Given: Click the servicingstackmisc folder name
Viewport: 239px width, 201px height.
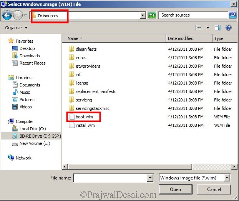Looking at the screenshot, I should [x=93, y=108].
